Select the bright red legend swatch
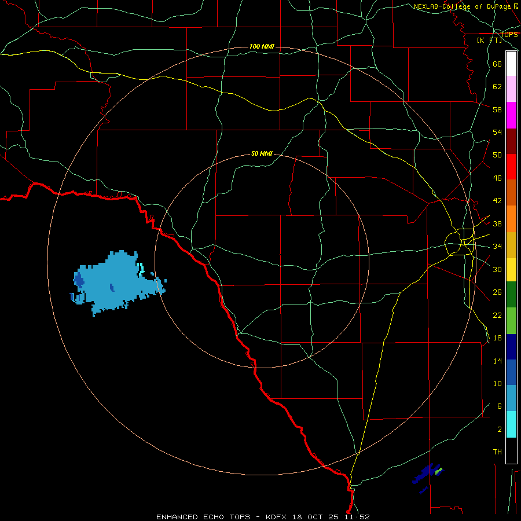This screenshot has width=521, height=521. pos(511,167)
